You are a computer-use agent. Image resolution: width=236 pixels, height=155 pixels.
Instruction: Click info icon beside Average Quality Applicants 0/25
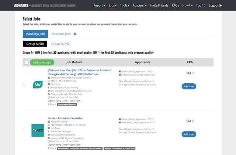pyautogui.click(x=120, y=75)
